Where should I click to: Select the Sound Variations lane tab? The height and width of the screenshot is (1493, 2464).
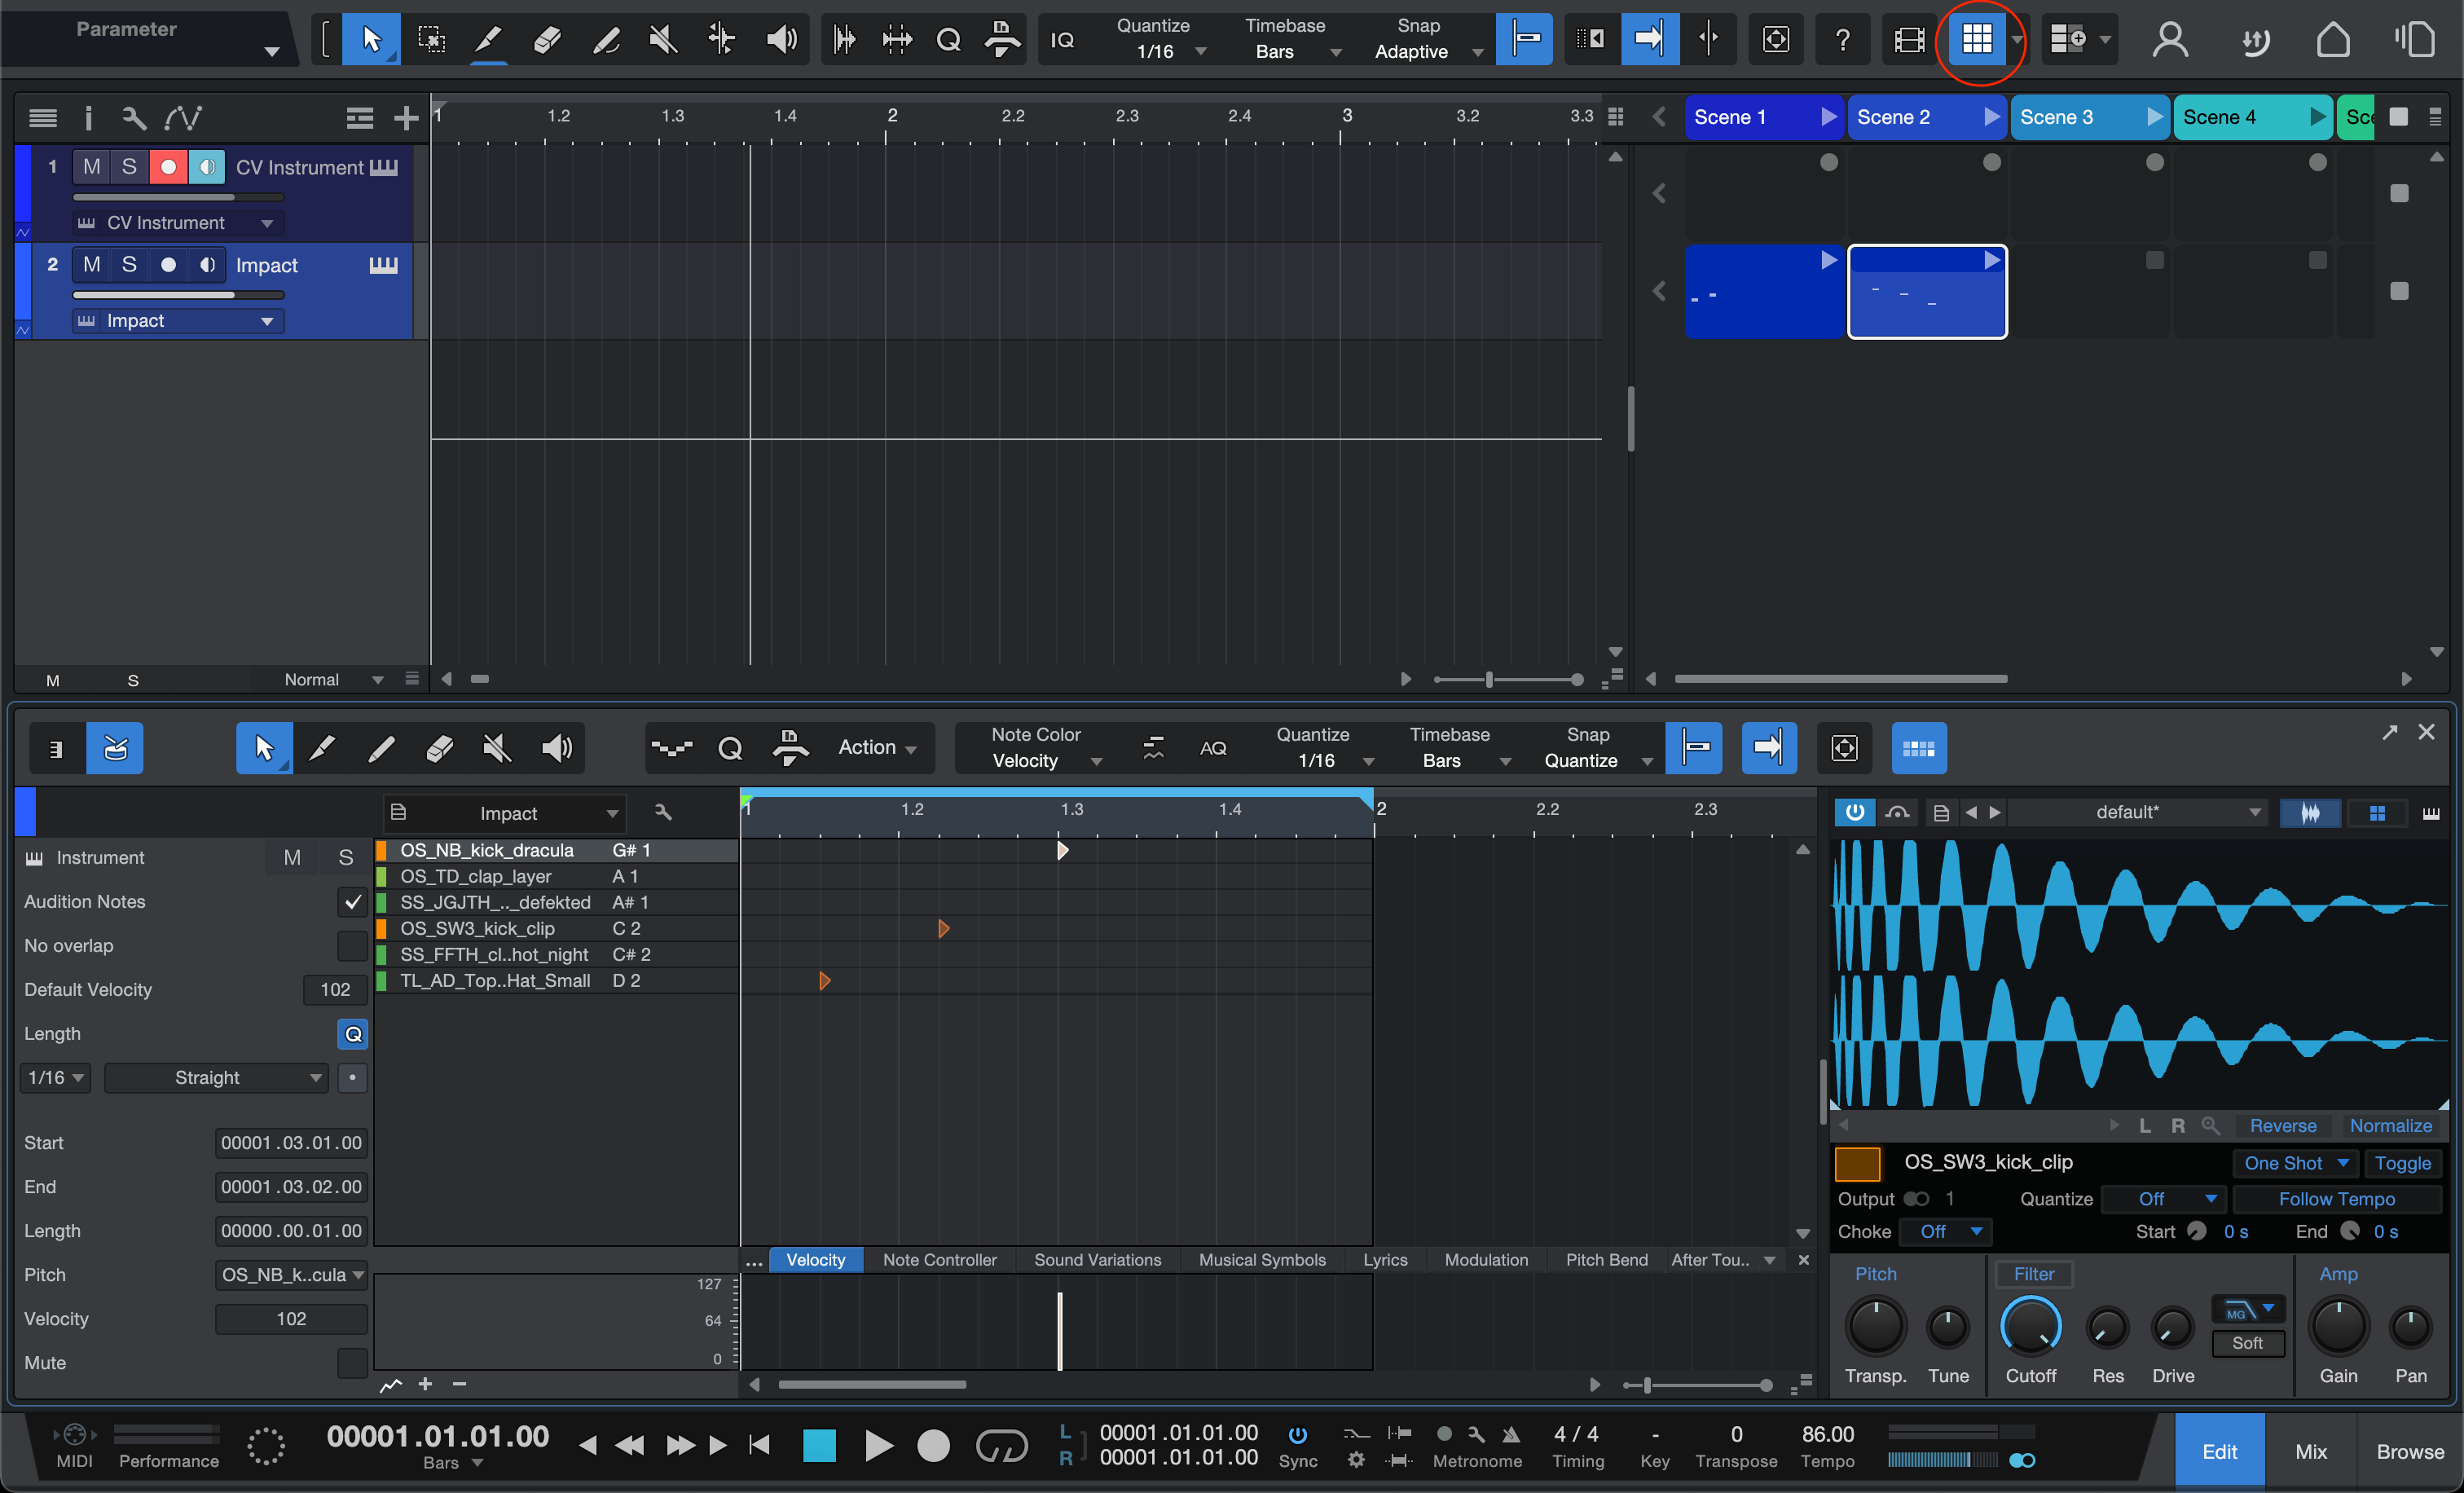tap(1097, 1260)
